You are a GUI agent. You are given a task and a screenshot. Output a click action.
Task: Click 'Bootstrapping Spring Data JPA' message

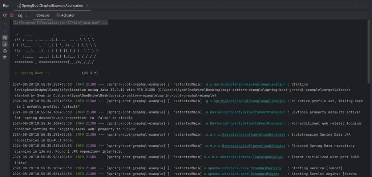click(x=321, y=135)
